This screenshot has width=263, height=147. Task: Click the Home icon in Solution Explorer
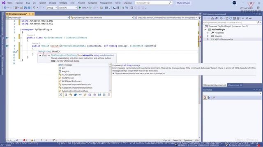pos(212,18)
